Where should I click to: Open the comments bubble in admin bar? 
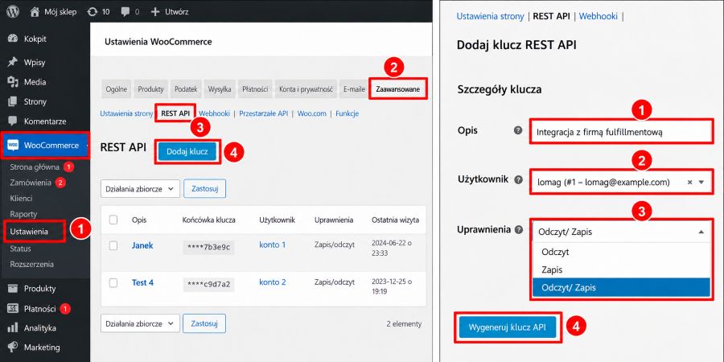[125, 12]
